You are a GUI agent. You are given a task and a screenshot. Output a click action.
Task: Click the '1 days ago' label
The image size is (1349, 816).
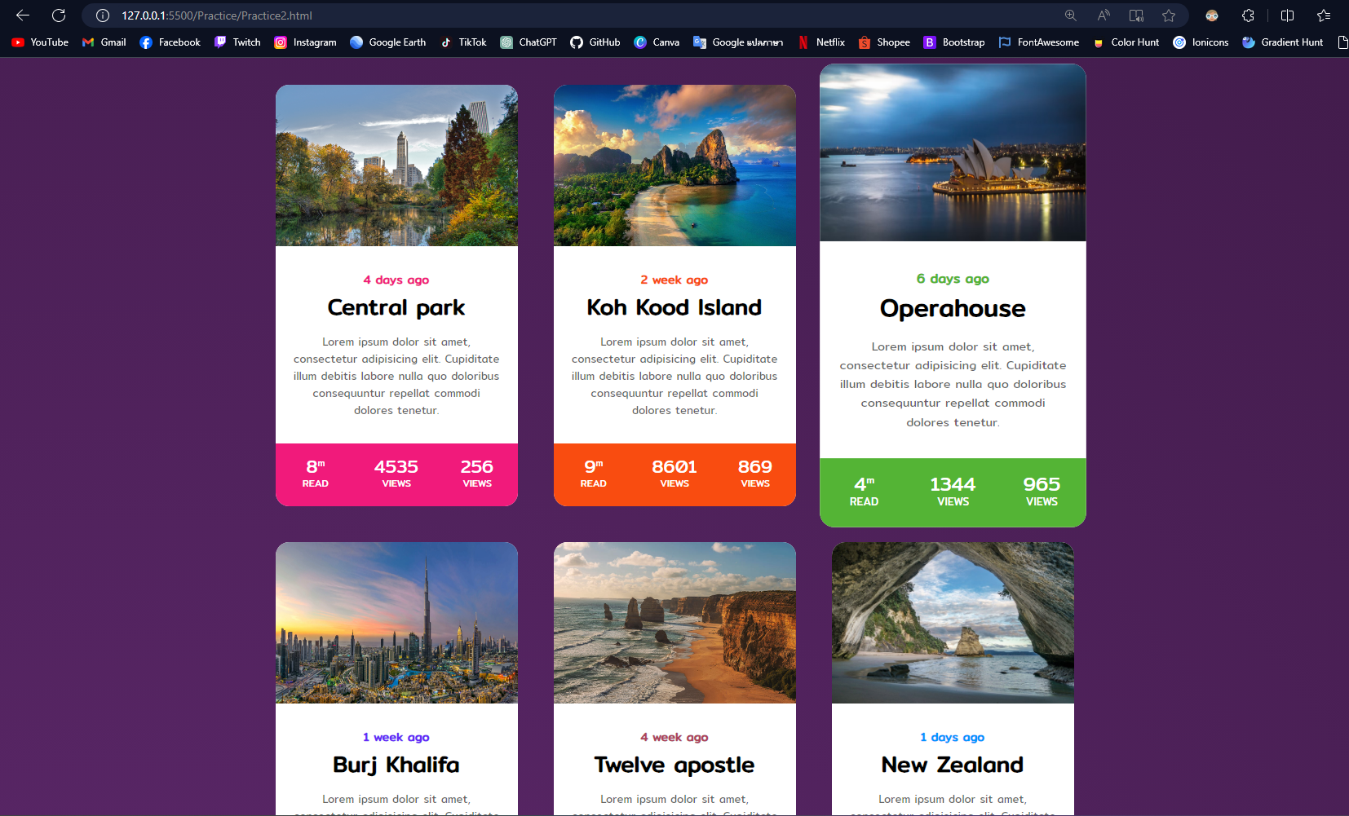pyautogui.click(x=953, y=737)
